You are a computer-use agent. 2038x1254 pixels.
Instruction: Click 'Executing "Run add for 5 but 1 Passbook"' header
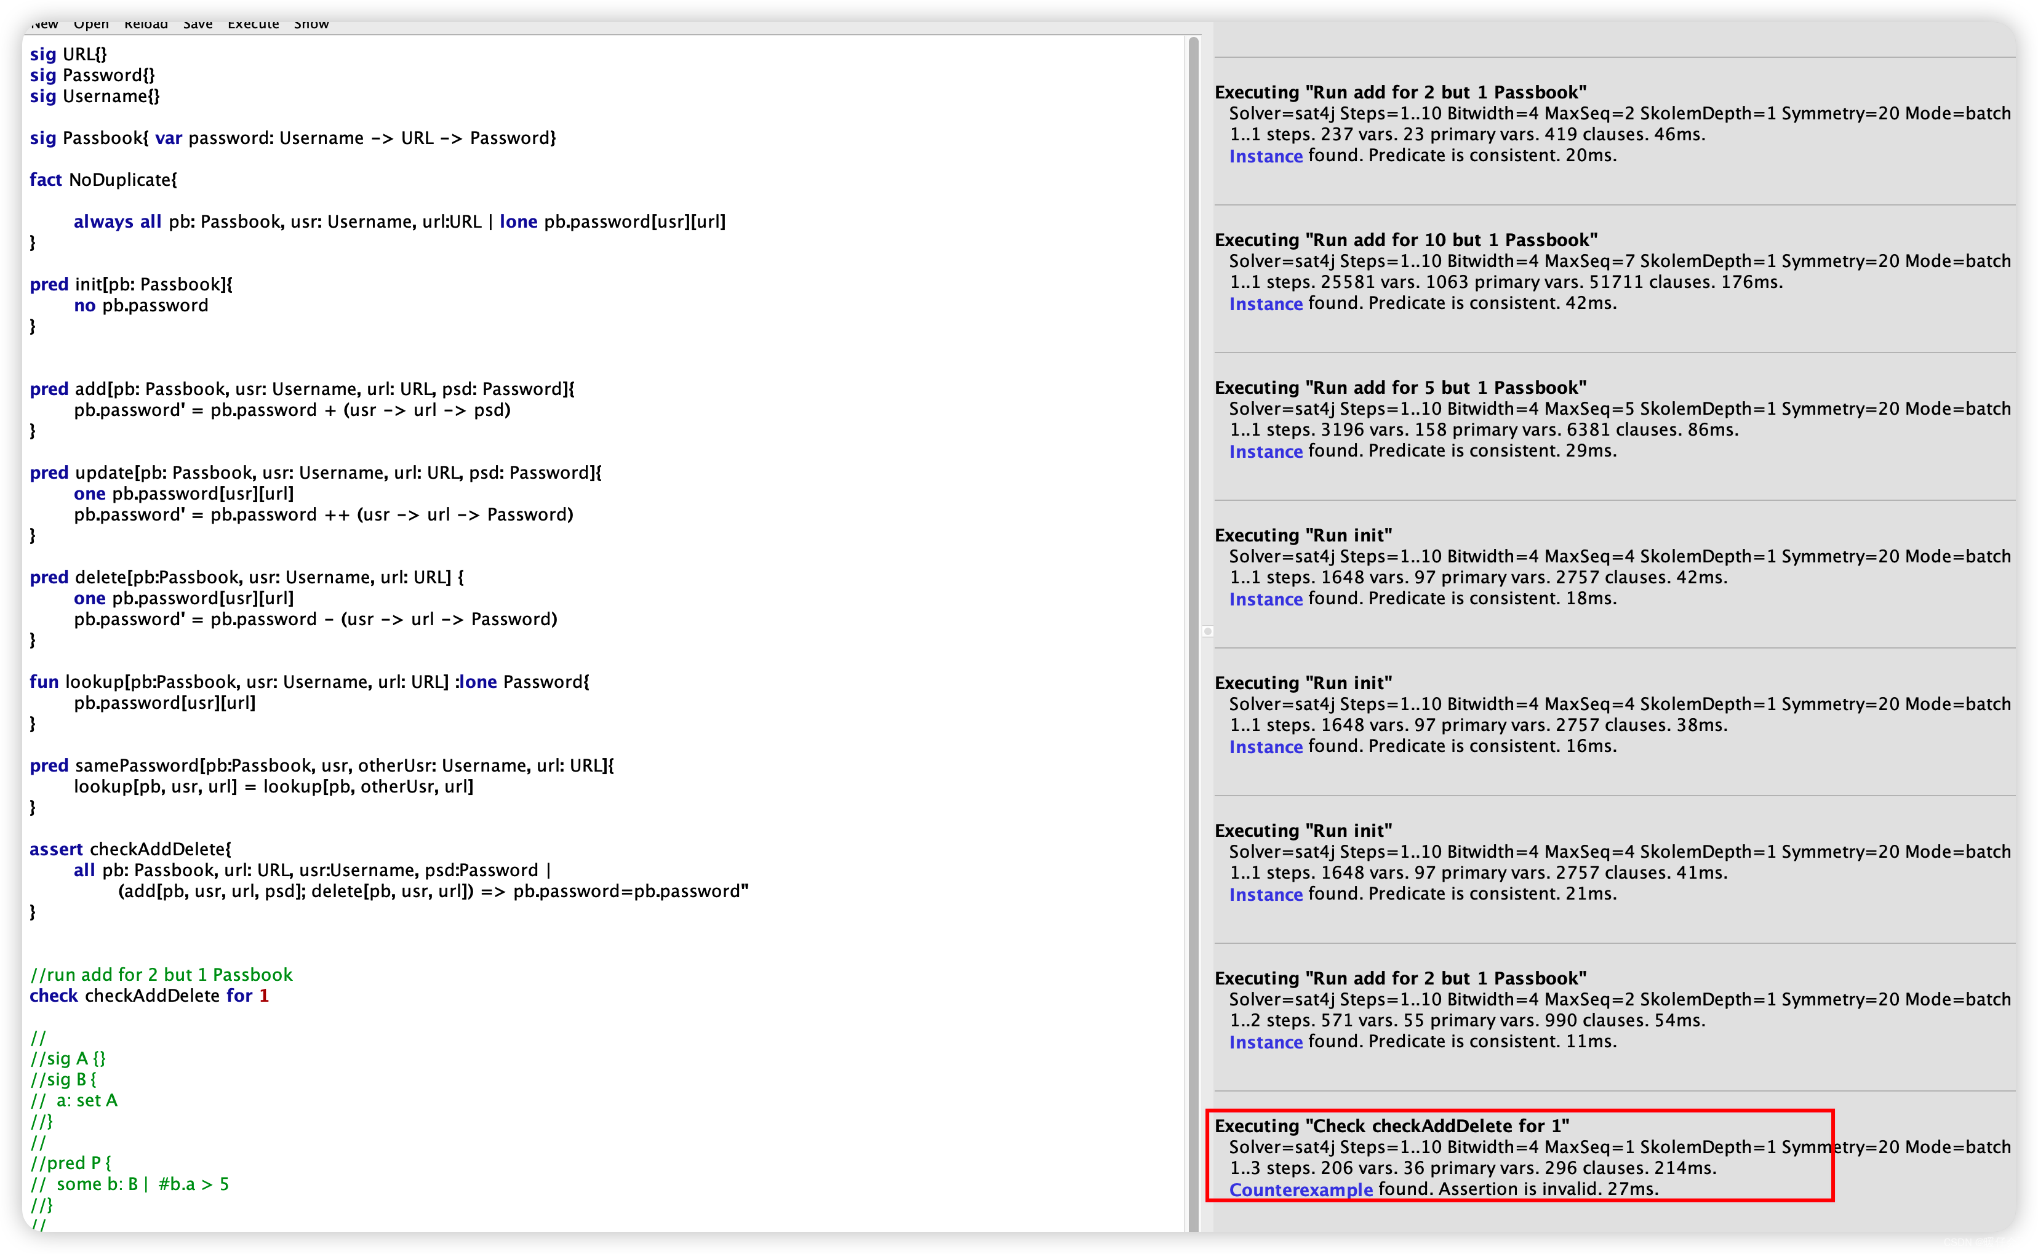[x=1401, y=388]
